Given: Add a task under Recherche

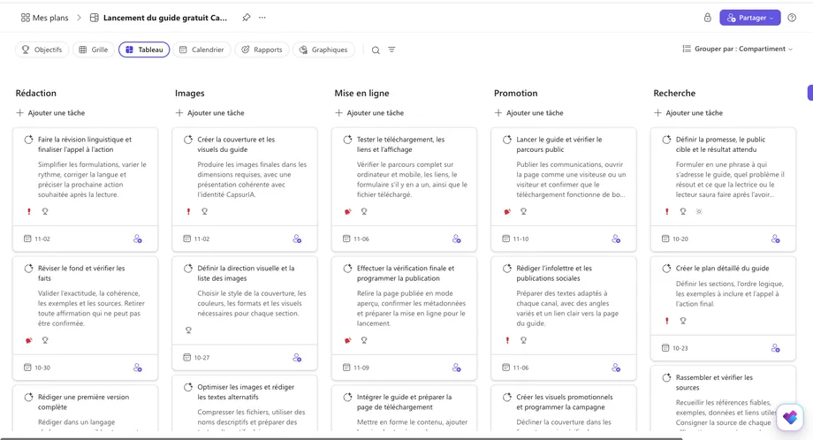Looking at the screenshot, I should [x=688, y=112].
